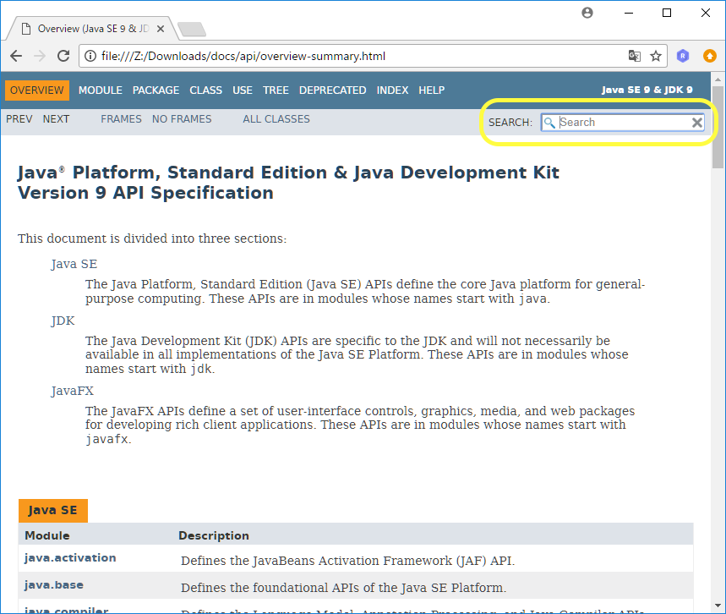Click the Overview (Java SE 9) browser tab
Viewport: 726px width, 614px height.
click(93, 29)
